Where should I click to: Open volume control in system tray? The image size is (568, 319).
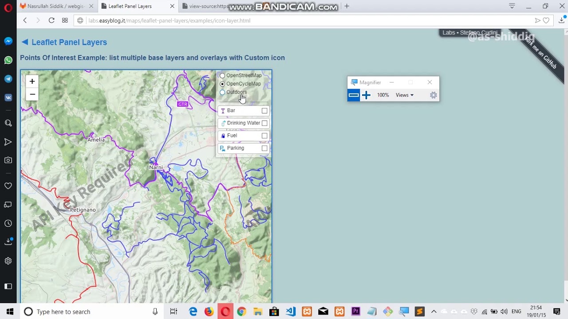(x=504, y=311)
